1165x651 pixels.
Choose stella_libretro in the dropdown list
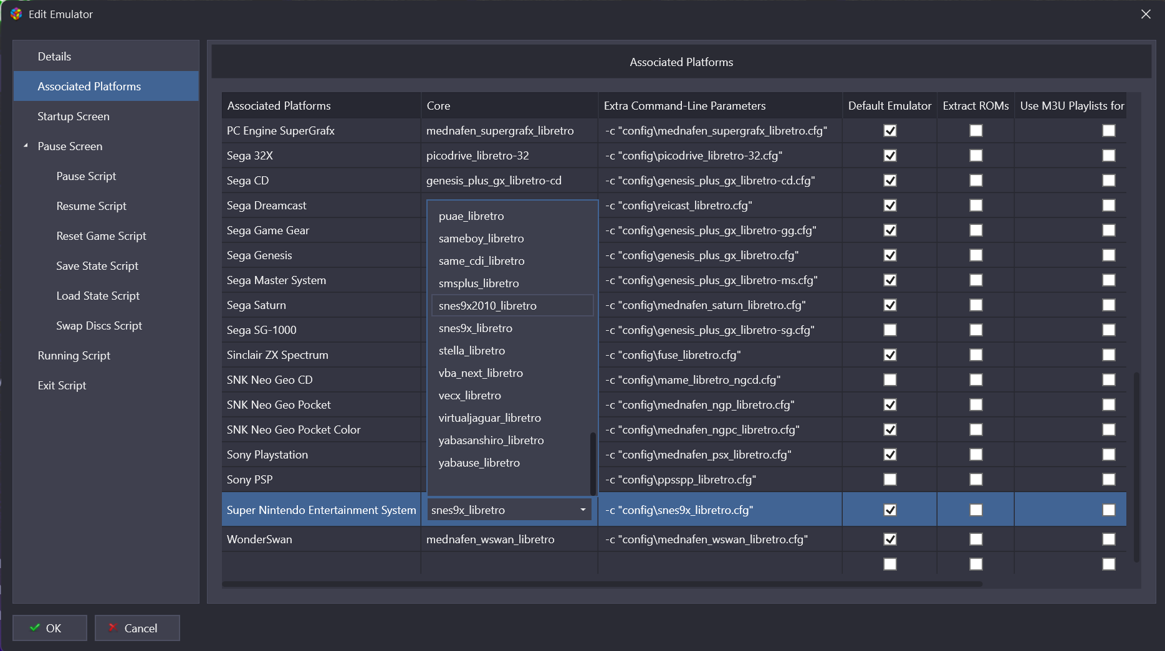(471, 351)
